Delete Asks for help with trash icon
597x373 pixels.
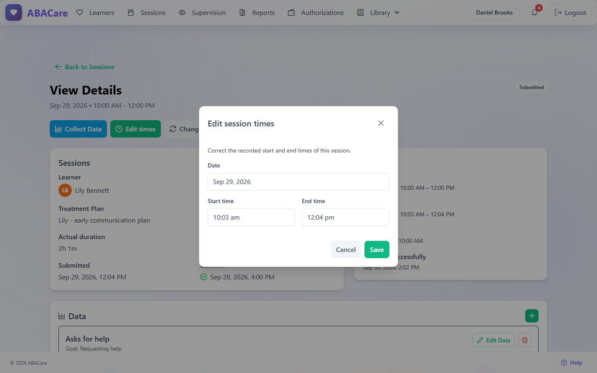[525, 340]
